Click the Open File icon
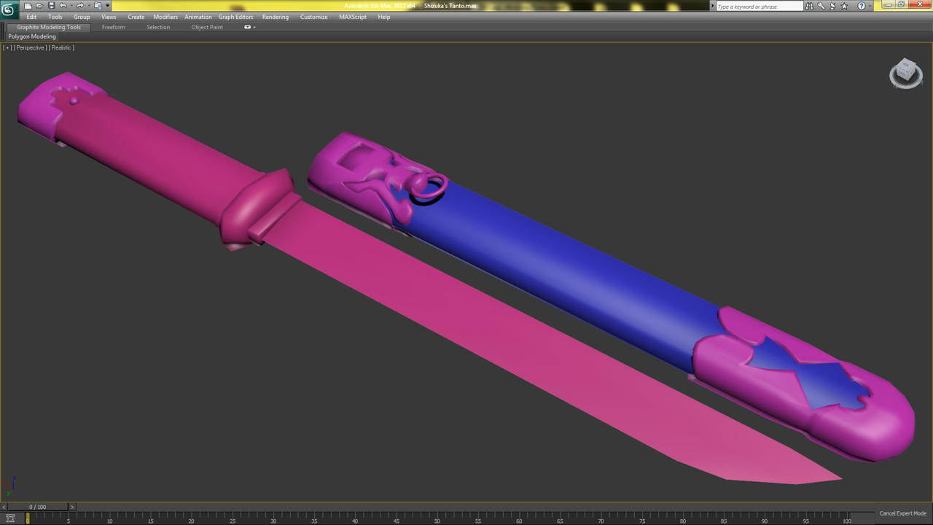933x525 pixels. click(39, 6)
